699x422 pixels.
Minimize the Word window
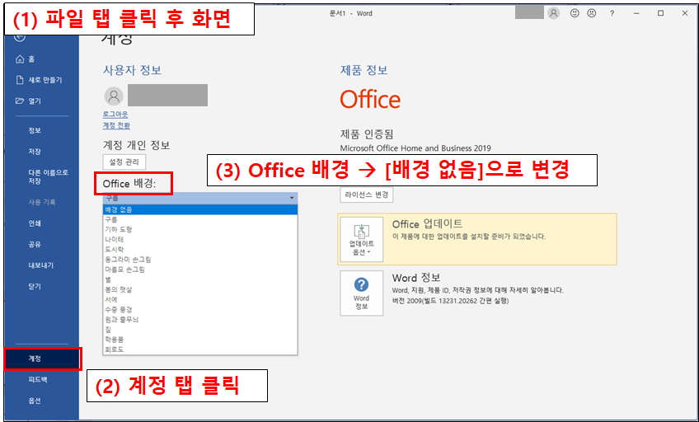point(636,14)
